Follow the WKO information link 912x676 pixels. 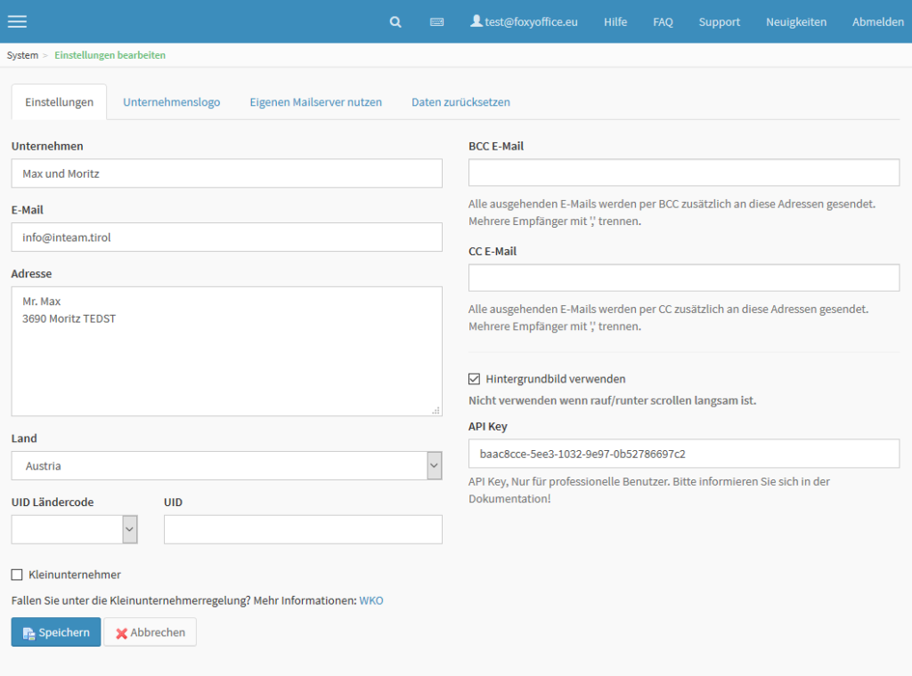pyautogui.click(x=371, y=600)
